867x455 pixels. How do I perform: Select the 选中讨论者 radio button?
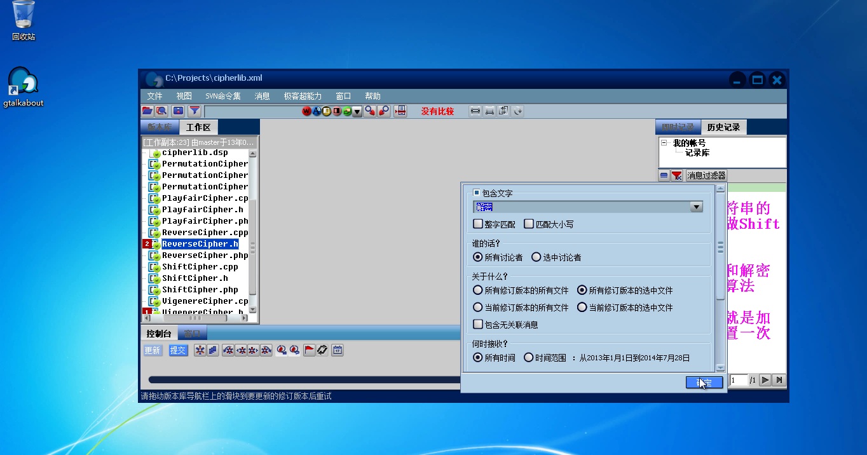click(x=536, y=257)
